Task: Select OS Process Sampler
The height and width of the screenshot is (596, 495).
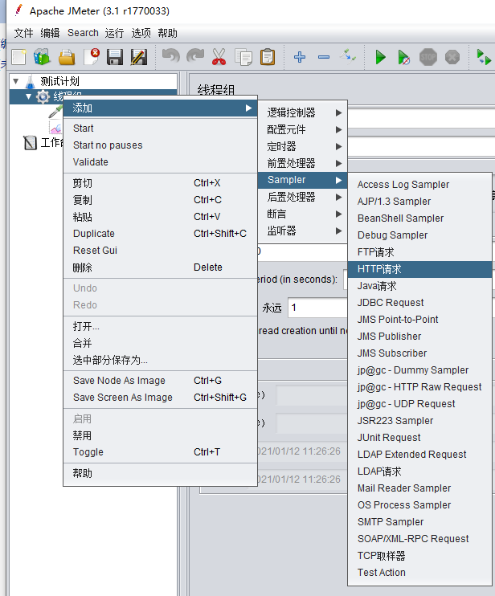Action: (x=419, y=505)
